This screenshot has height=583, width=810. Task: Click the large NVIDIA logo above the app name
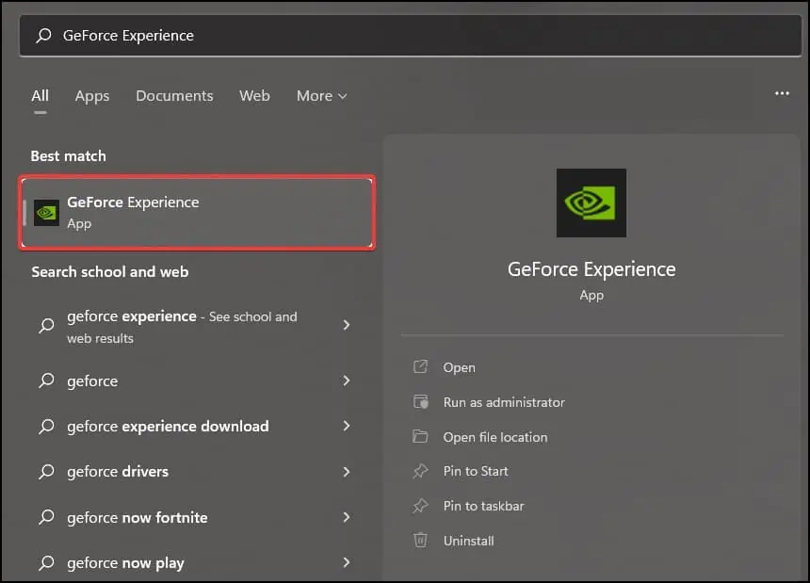point(591,202)
